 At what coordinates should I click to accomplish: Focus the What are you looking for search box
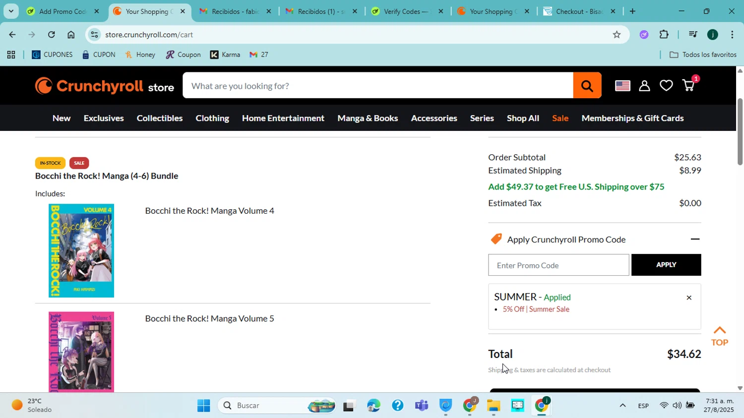[x=378, y=85]
